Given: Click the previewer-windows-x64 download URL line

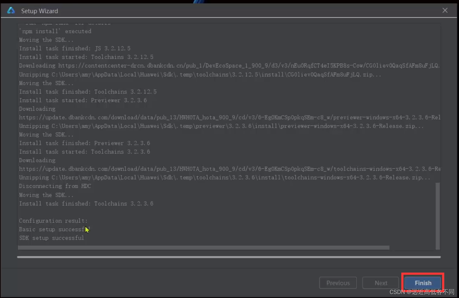Looking at the screenshot, I should point(229,118).
